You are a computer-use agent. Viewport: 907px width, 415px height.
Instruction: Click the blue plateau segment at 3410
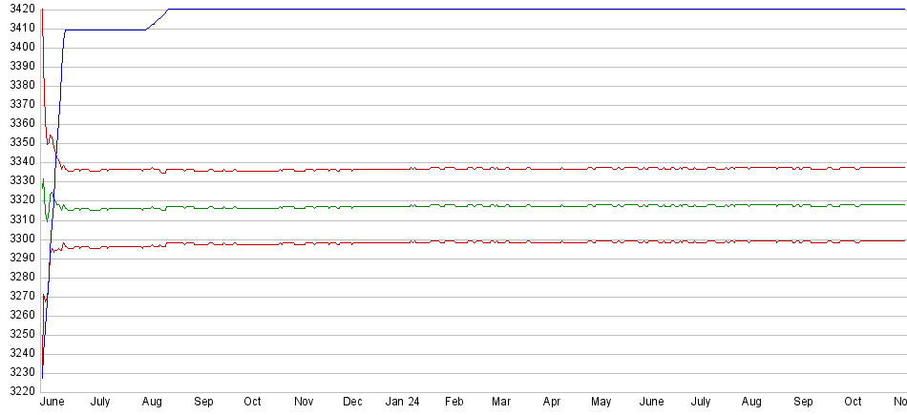pos(105,30)
